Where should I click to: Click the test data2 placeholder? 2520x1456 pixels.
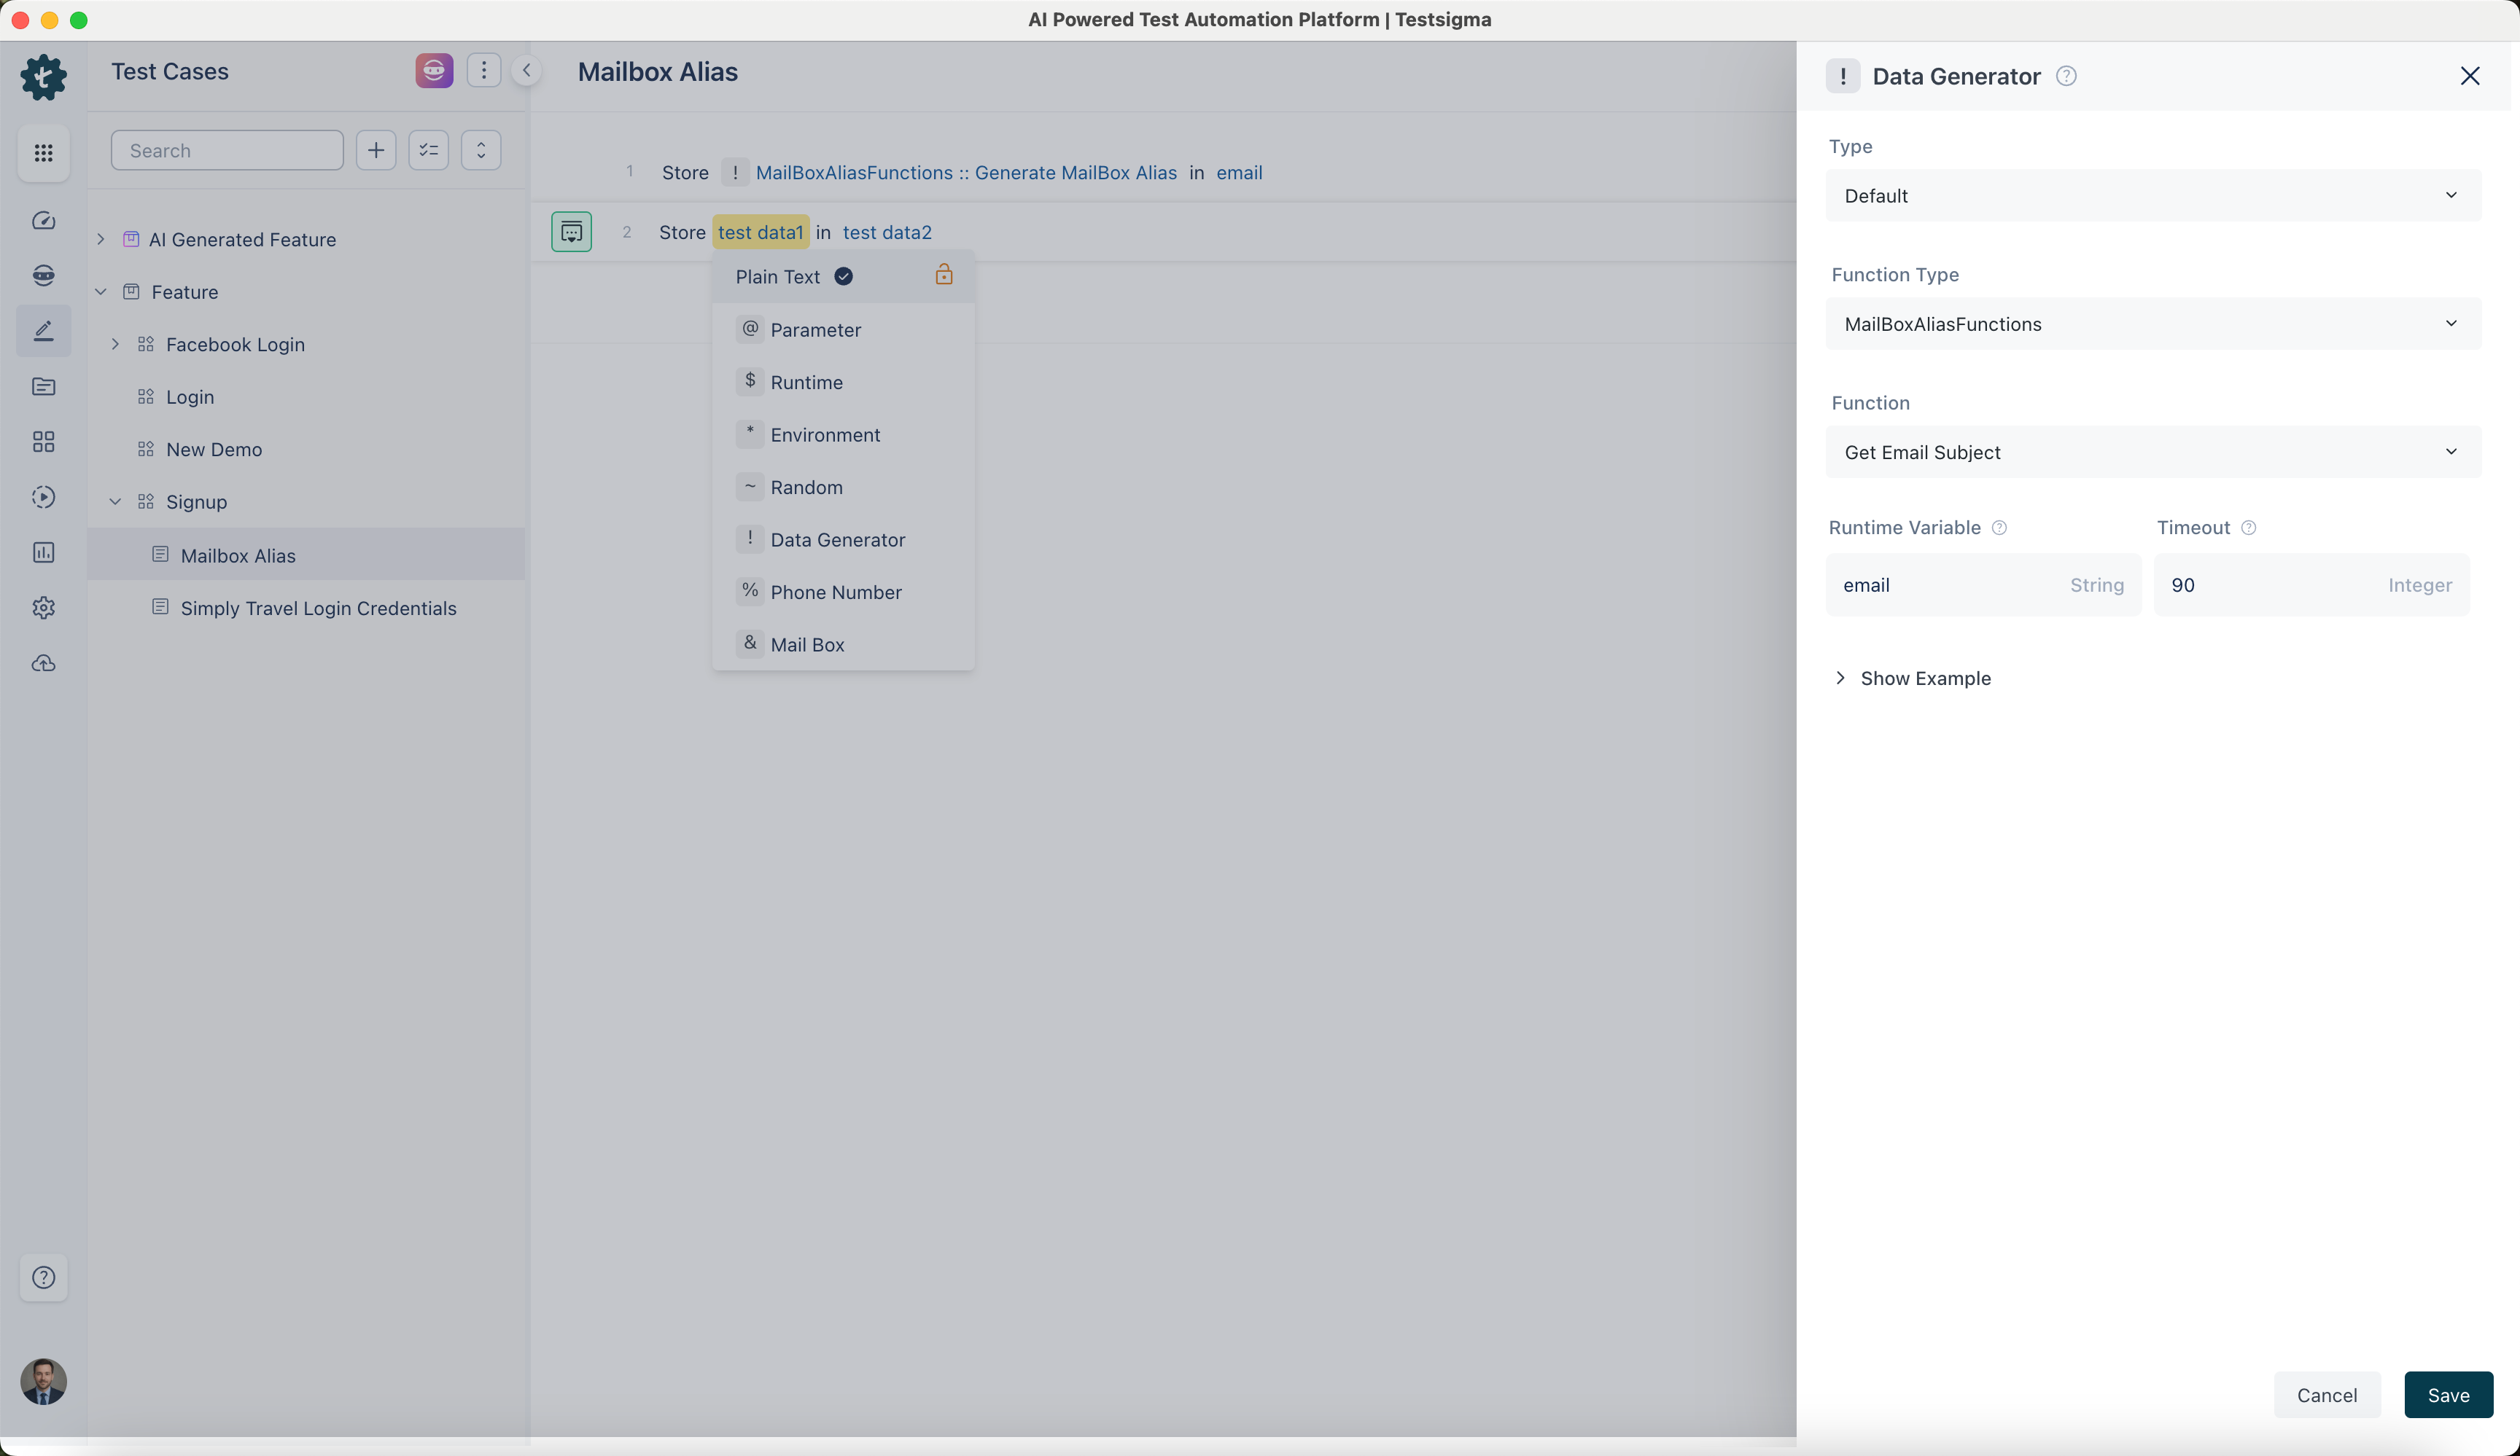click(887, 232)
